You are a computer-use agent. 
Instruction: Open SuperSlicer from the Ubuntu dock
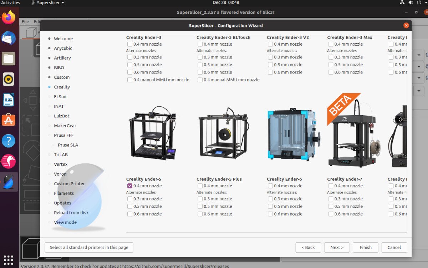pyautogui.click(x=9, y=182)
